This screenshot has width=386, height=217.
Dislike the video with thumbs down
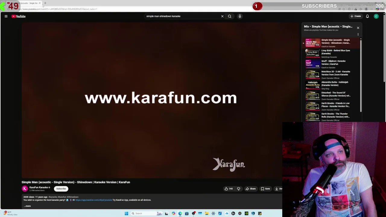coord(239,189)
